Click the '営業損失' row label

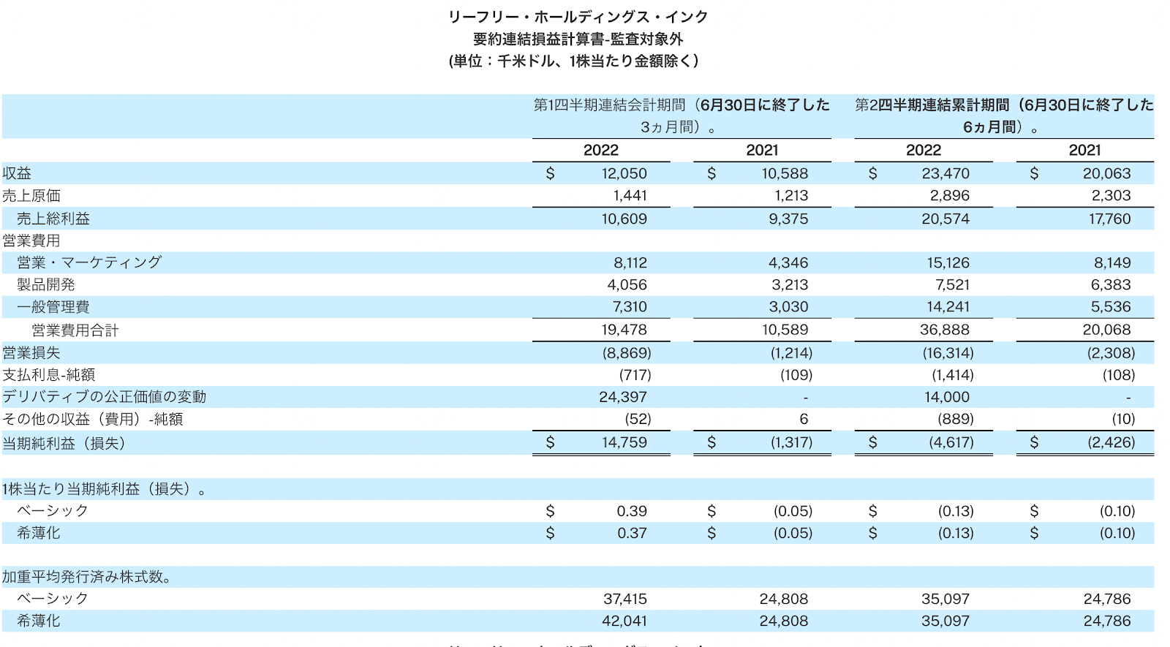(31, 352)
